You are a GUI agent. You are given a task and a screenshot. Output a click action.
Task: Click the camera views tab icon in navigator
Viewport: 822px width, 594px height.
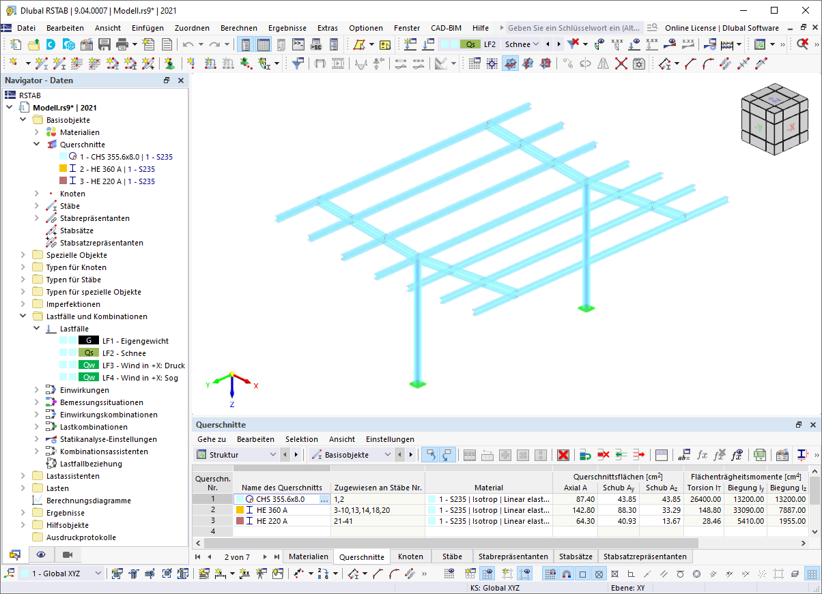click(67, 554)
